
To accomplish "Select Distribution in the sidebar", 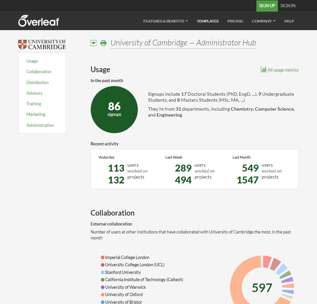I will [37, 82].
